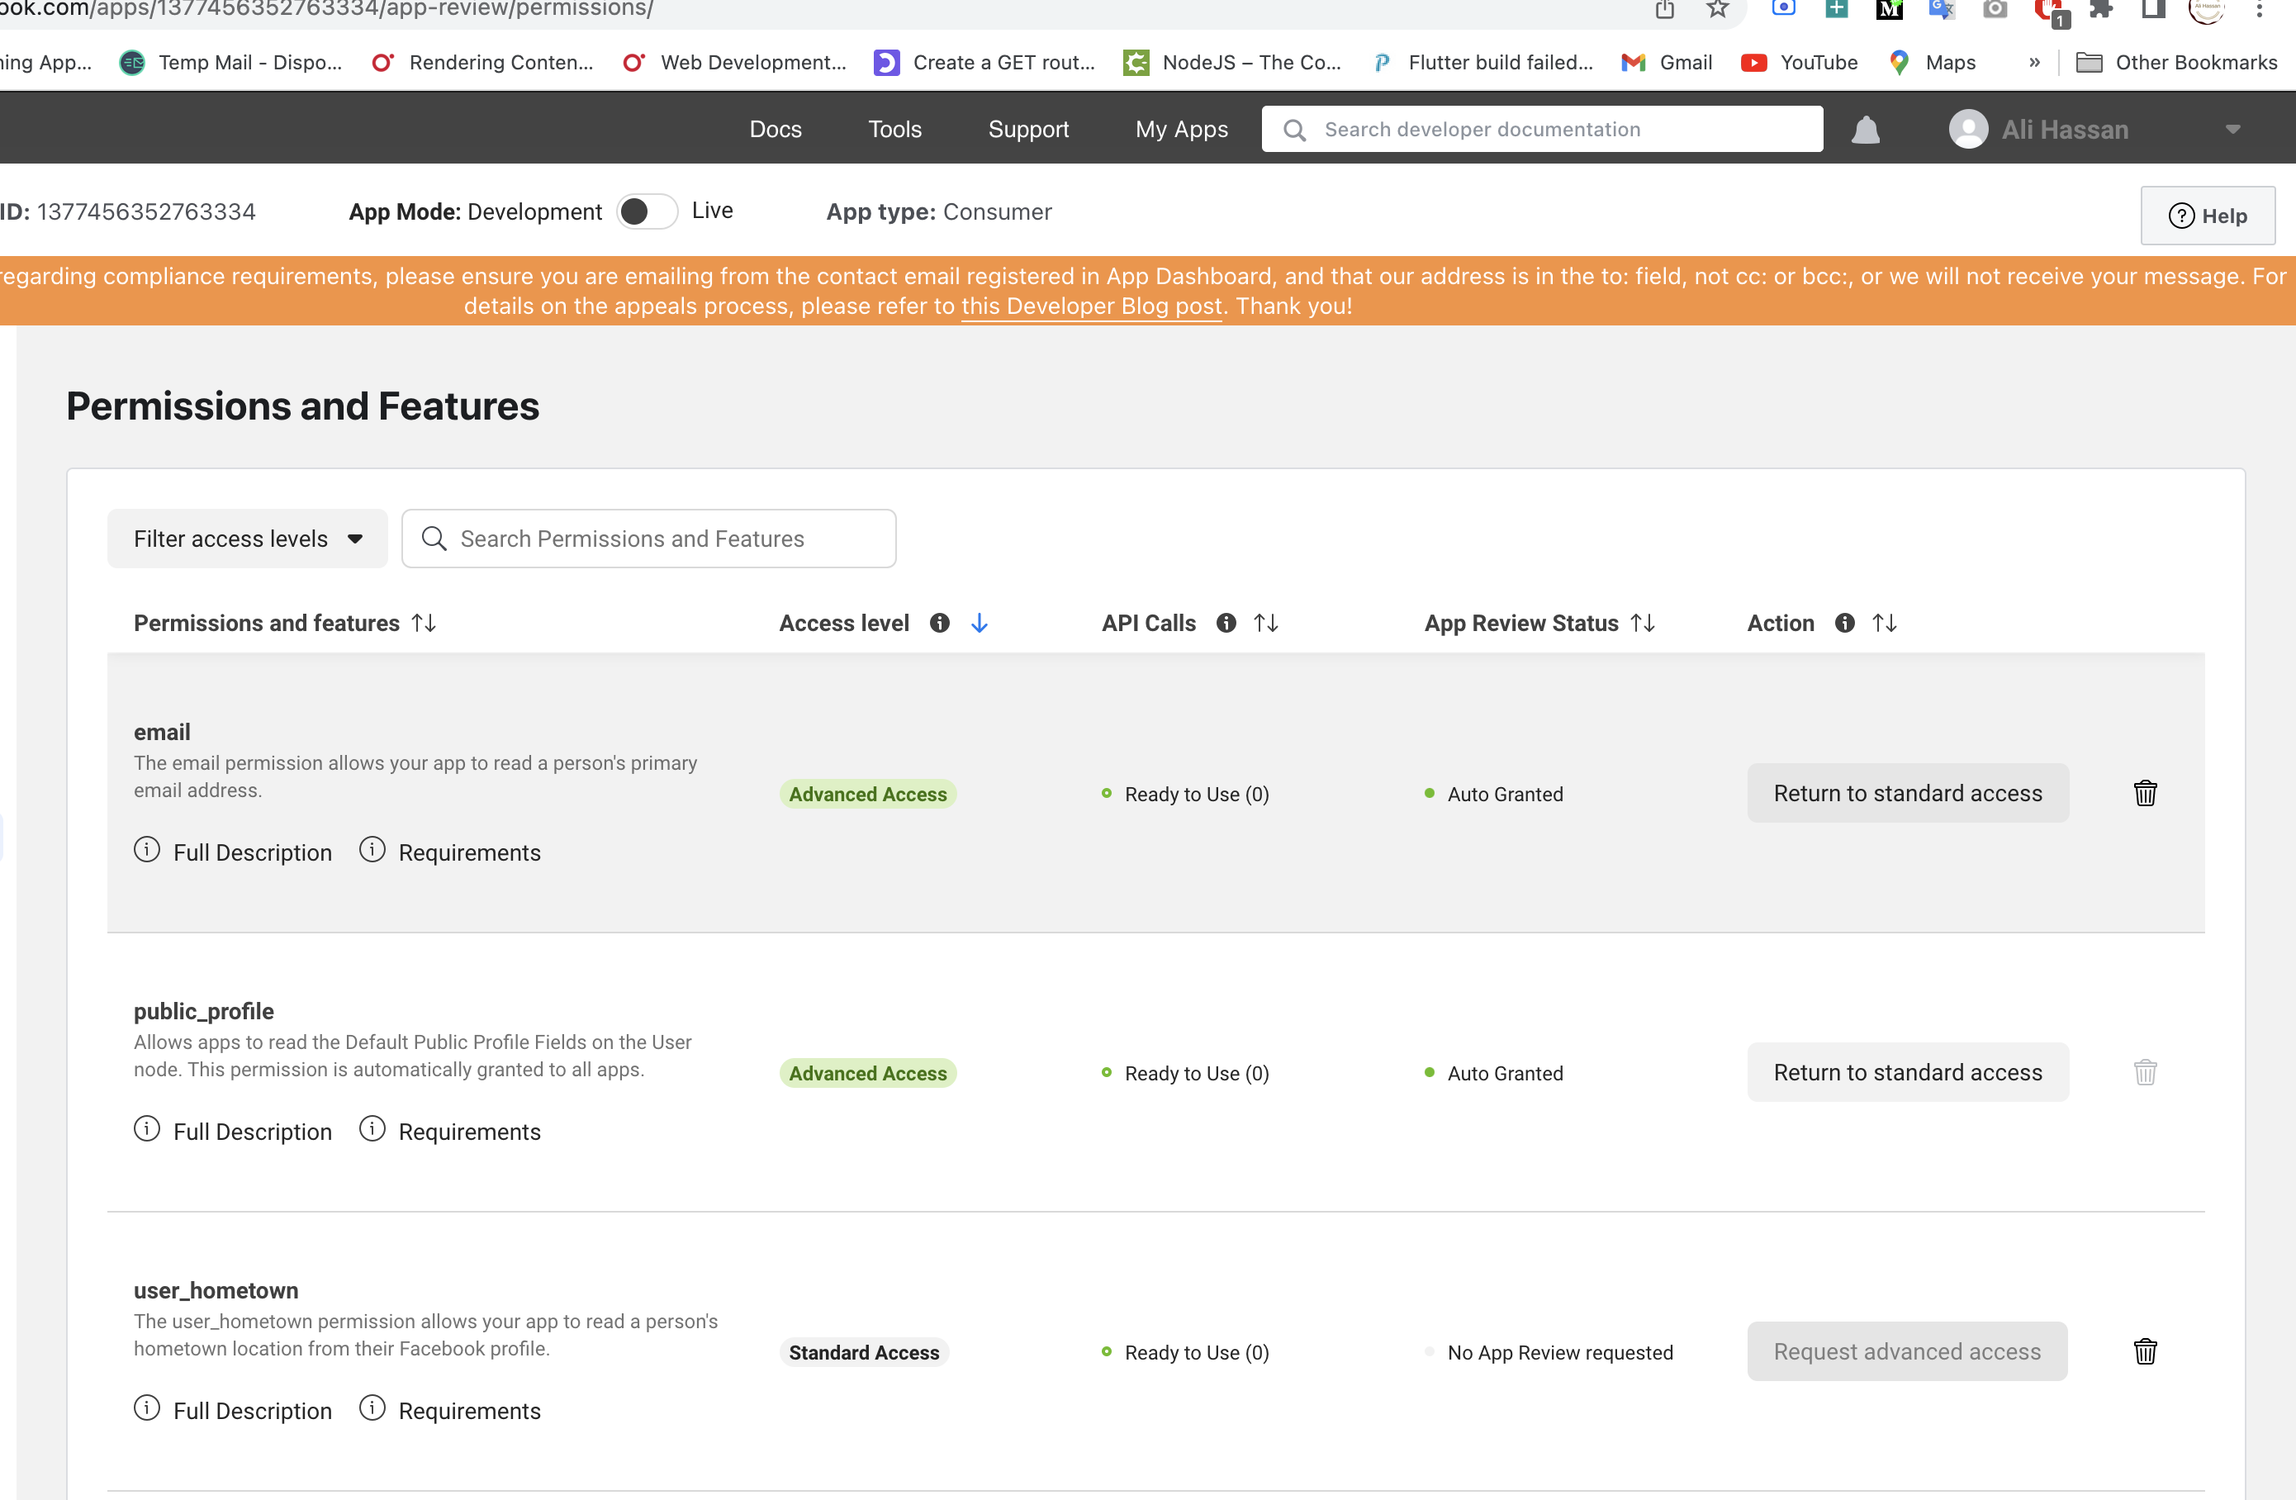Open the Developer Blog post link
2296x1500 pixels.
tap(1090, 306)
